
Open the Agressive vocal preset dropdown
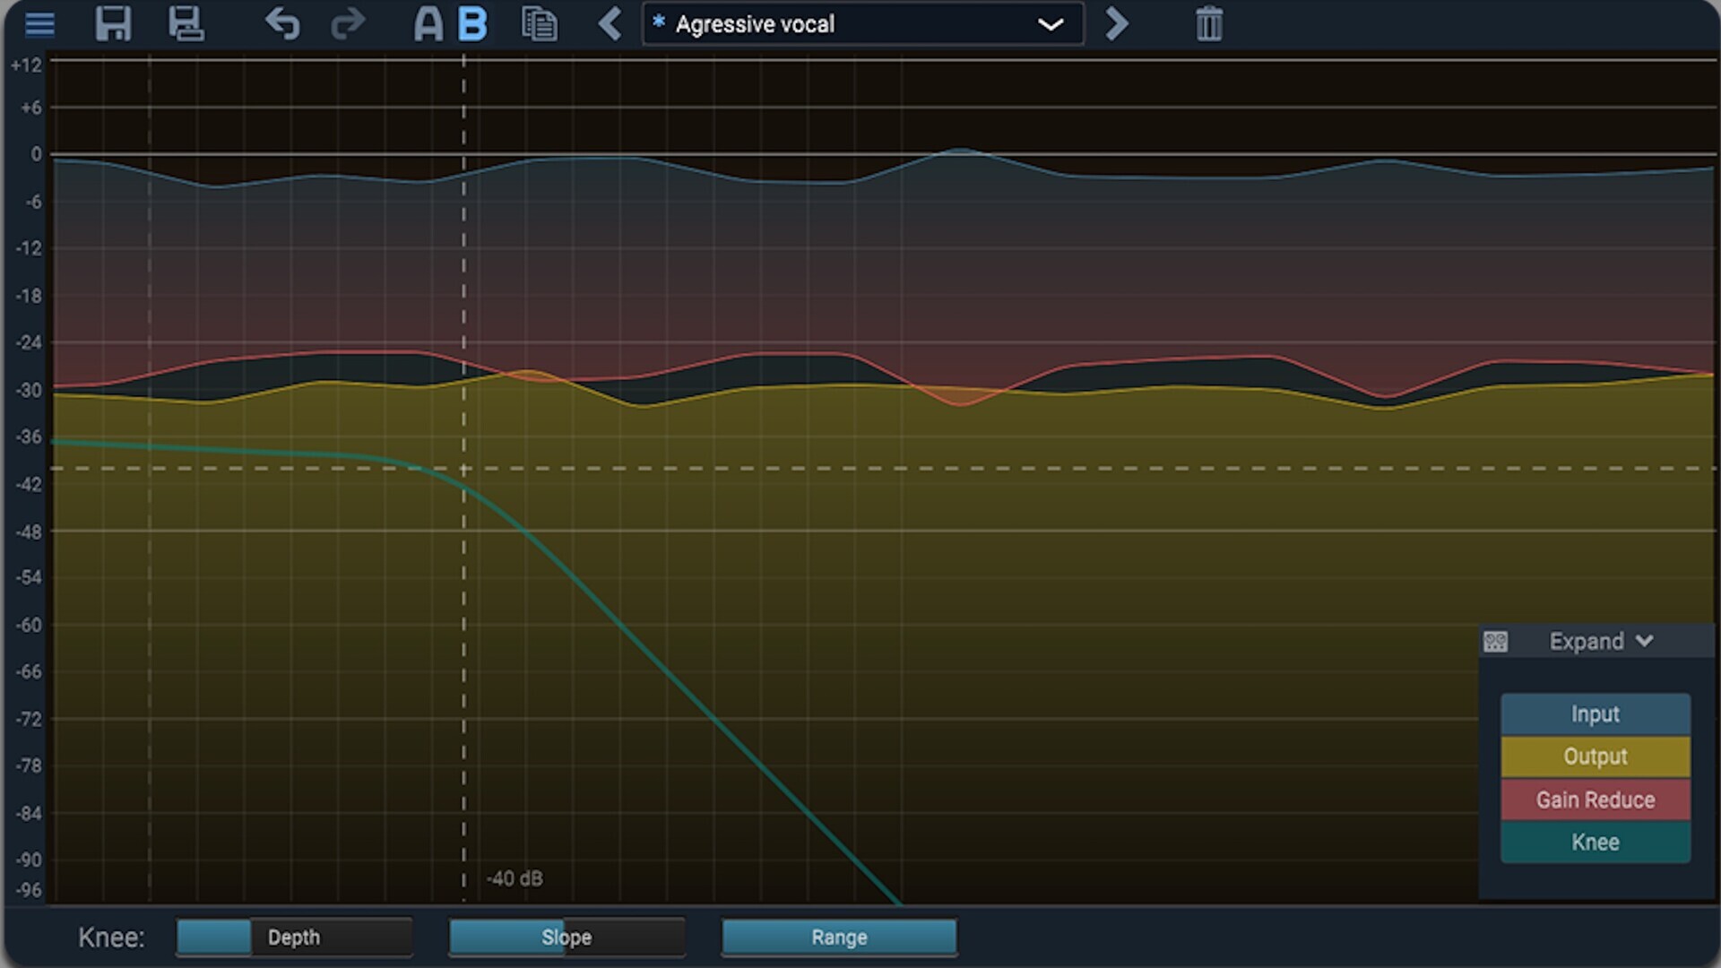point(862,24)
